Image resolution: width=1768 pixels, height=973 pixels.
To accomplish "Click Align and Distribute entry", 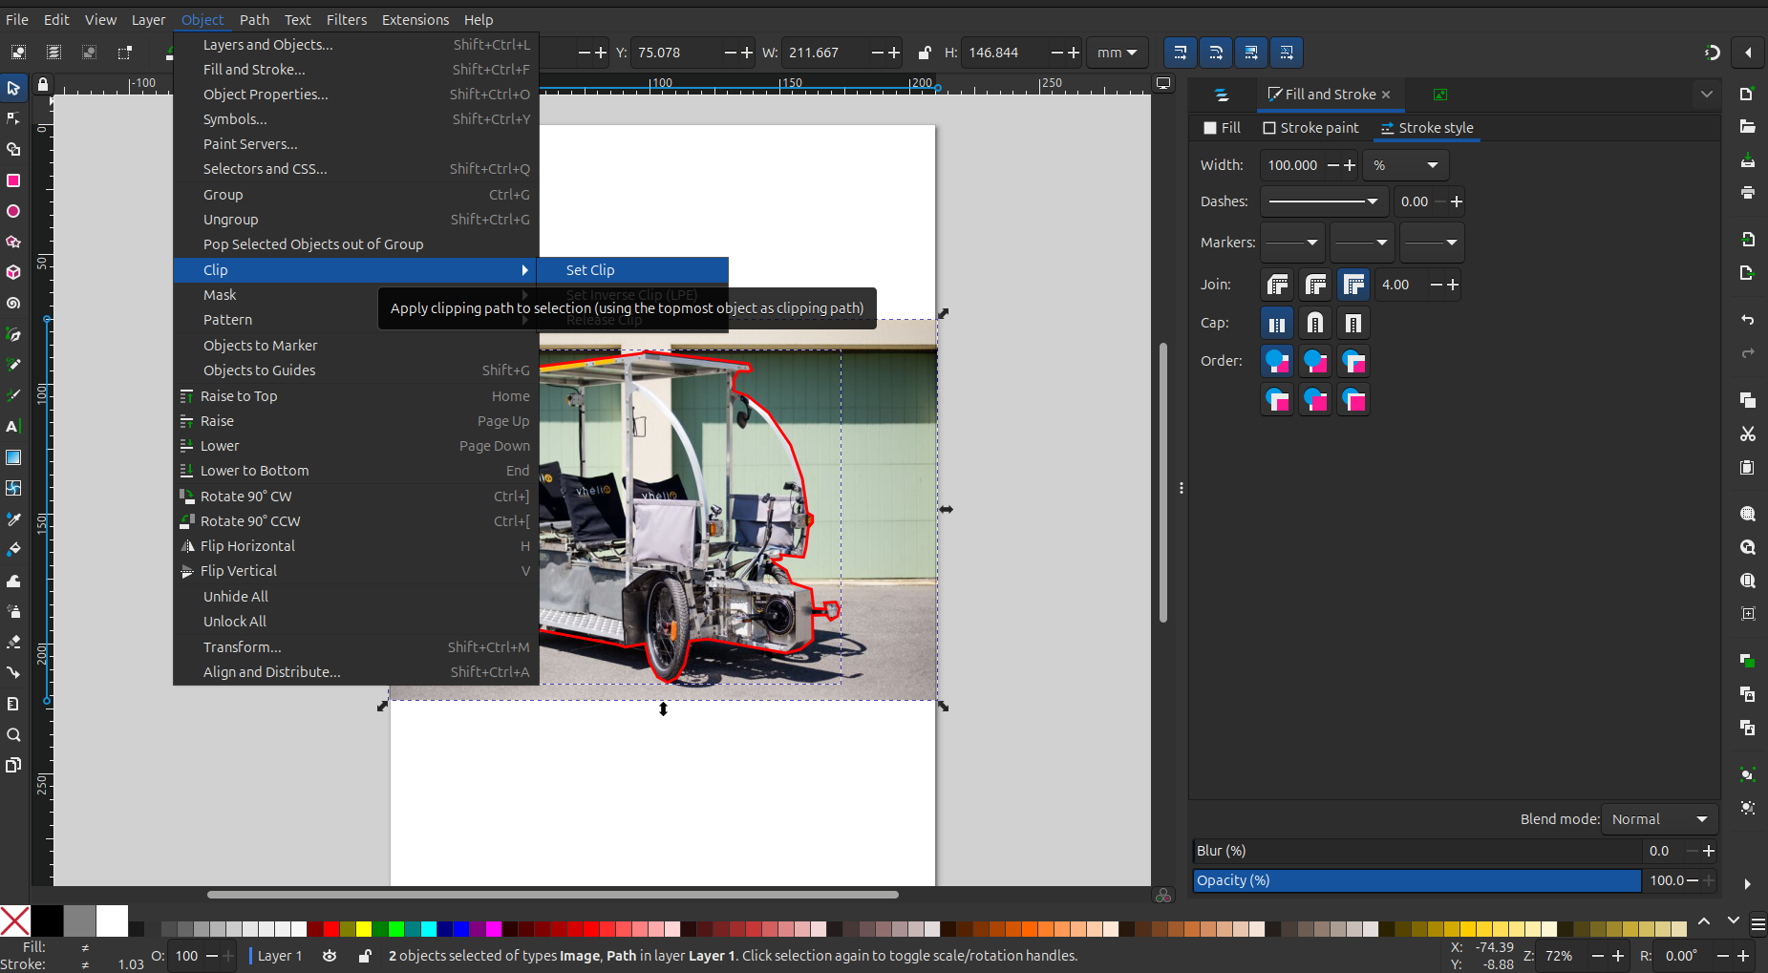I will pos(356,672).
